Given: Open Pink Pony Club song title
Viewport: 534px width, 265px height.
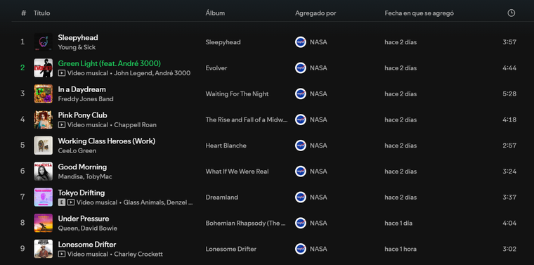Looking at the screenshot, I should pos(82,115).
